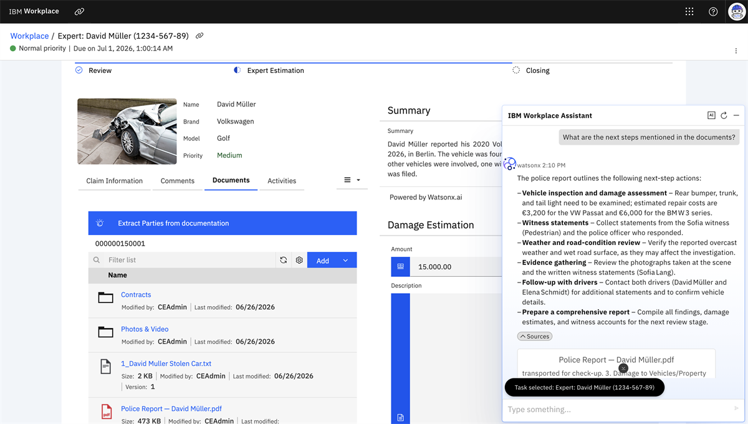
Task: Switch to the Activities tab
Action: pos(282,181)
